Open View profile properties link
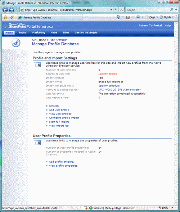This screenshot has height=212, width=180. click(63, 166)
